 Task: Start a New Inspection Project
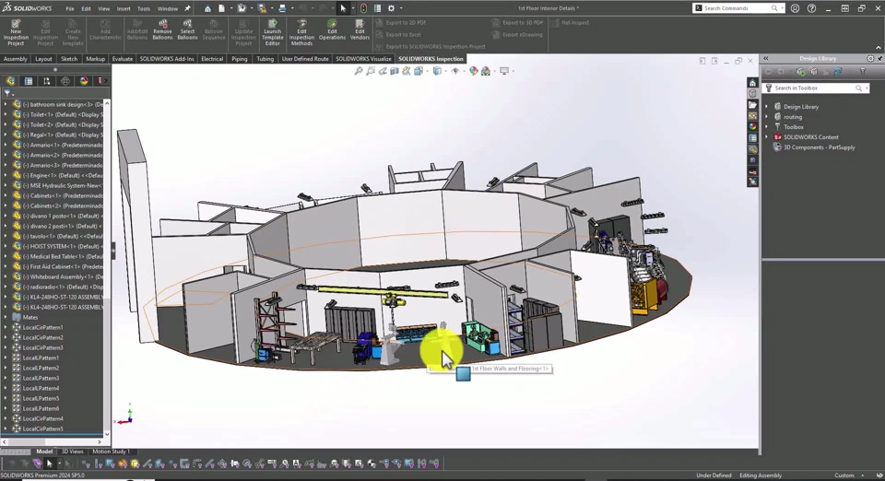click(x=16, y=32)
